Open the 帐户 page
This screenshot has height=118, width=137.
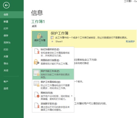(12, 82)
